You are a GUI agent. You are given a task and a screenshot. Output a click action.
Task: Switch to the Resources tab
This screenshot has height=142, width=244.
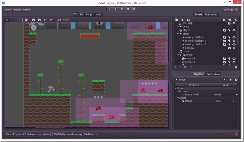(x=211, y=15)
